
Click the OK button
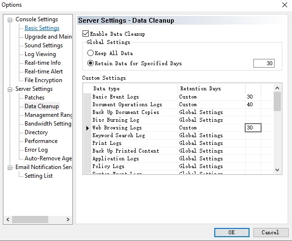point(231,232)
